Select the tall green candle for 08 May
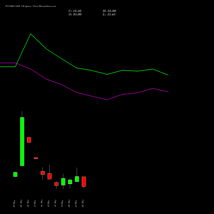 coord(22,142)
